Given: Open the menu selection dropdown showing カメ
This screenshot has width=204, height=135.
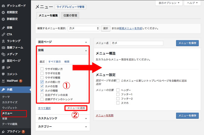Looking at the screenshot, I should (x=84, y=28).
